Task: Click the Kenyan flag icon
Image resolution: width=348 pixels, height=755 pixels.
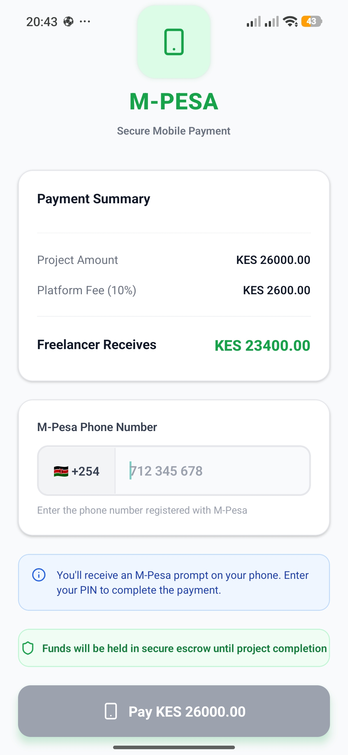Action: [x=60, y=471]
